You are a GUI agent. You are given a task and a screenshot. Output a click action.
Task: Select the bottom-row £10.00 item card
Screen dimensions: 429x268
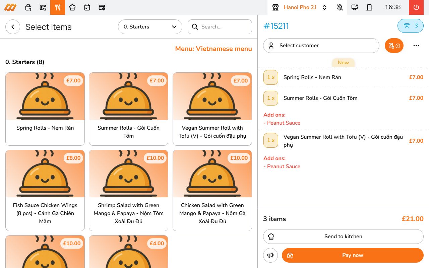(x=45, y=252)
